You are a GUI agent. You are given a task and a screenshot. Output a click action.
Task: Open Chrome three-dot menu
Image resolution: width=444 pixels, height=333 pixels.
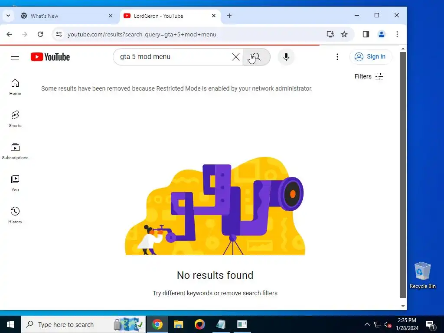pos(397,34)
